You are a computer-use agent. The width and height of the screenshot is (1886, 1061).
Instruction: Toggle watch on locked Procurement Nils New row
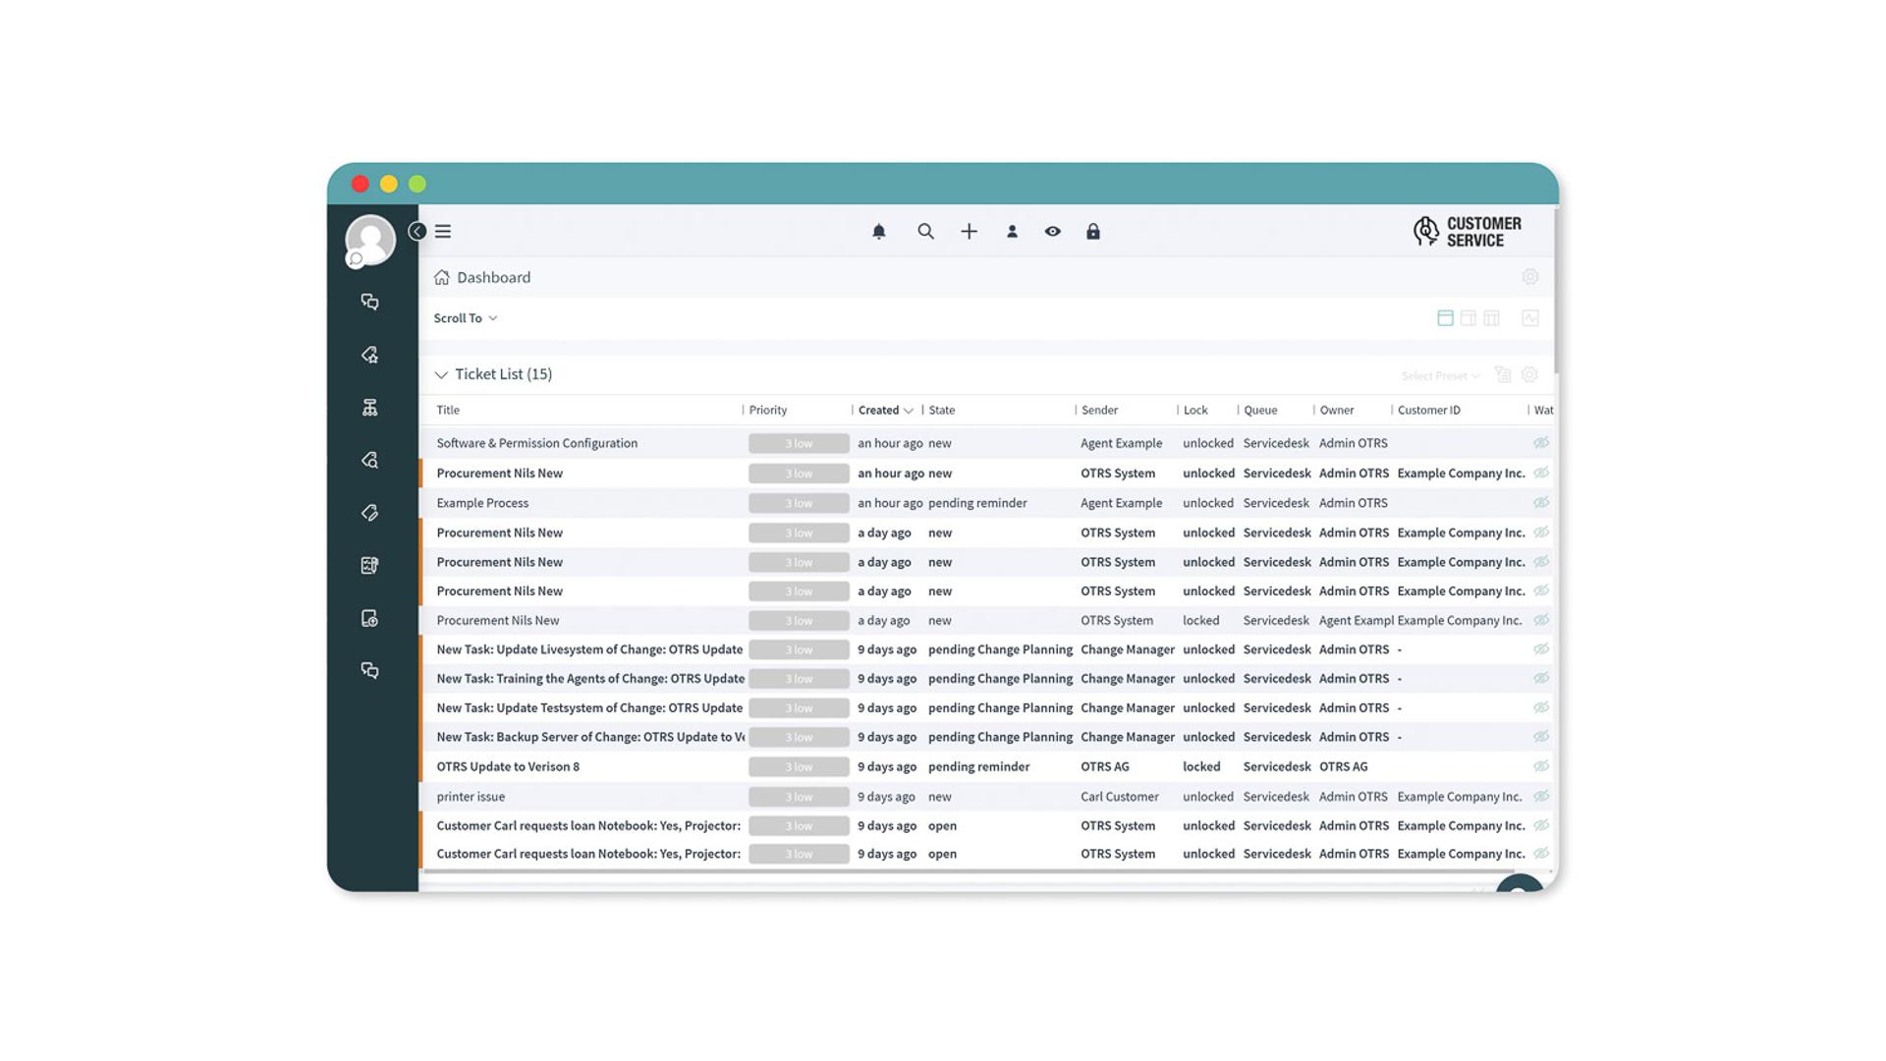(1541, 621)
